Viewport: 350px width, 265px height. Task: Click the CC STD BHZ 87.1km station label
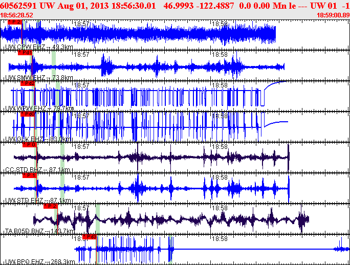pos(37,170)
